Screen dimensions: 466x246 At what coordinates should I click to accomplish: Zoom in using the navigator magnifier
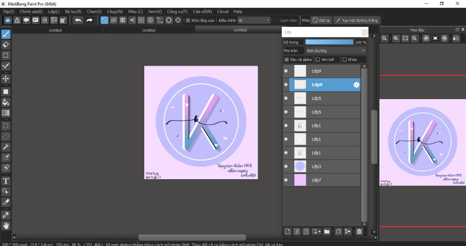pyautogui.click(x=396, y=39)
